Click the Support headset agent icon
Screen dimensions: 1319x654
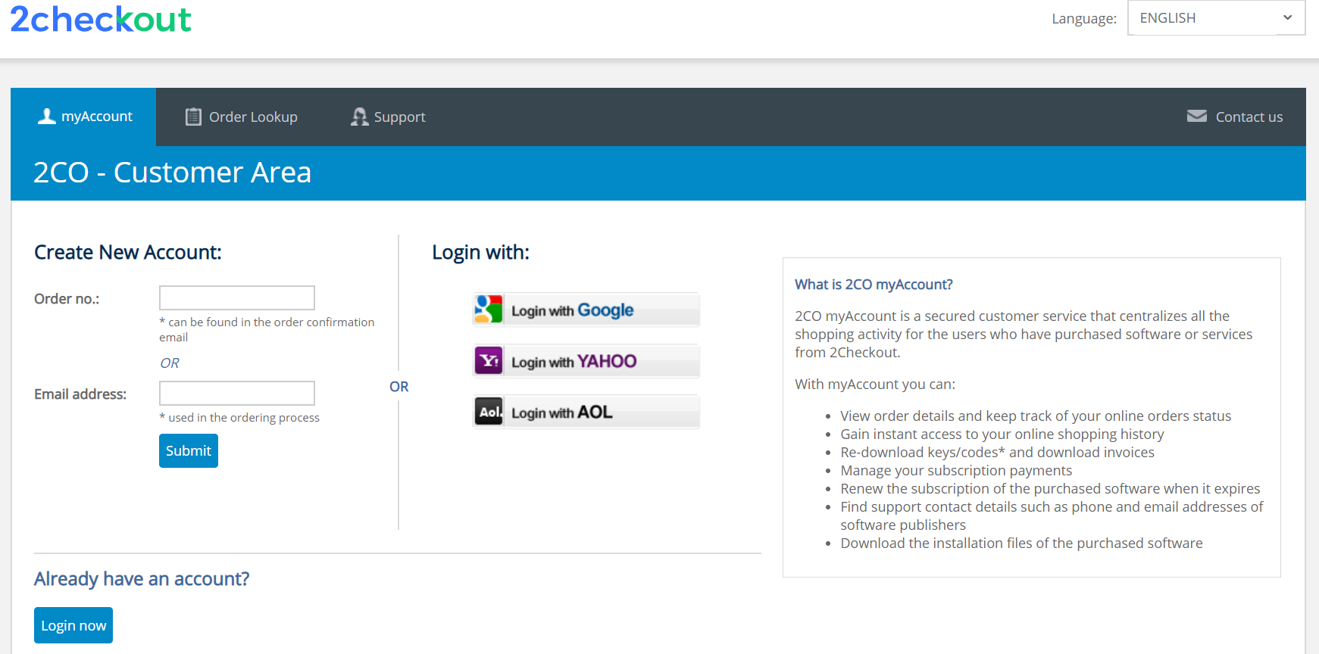[359, 117]
